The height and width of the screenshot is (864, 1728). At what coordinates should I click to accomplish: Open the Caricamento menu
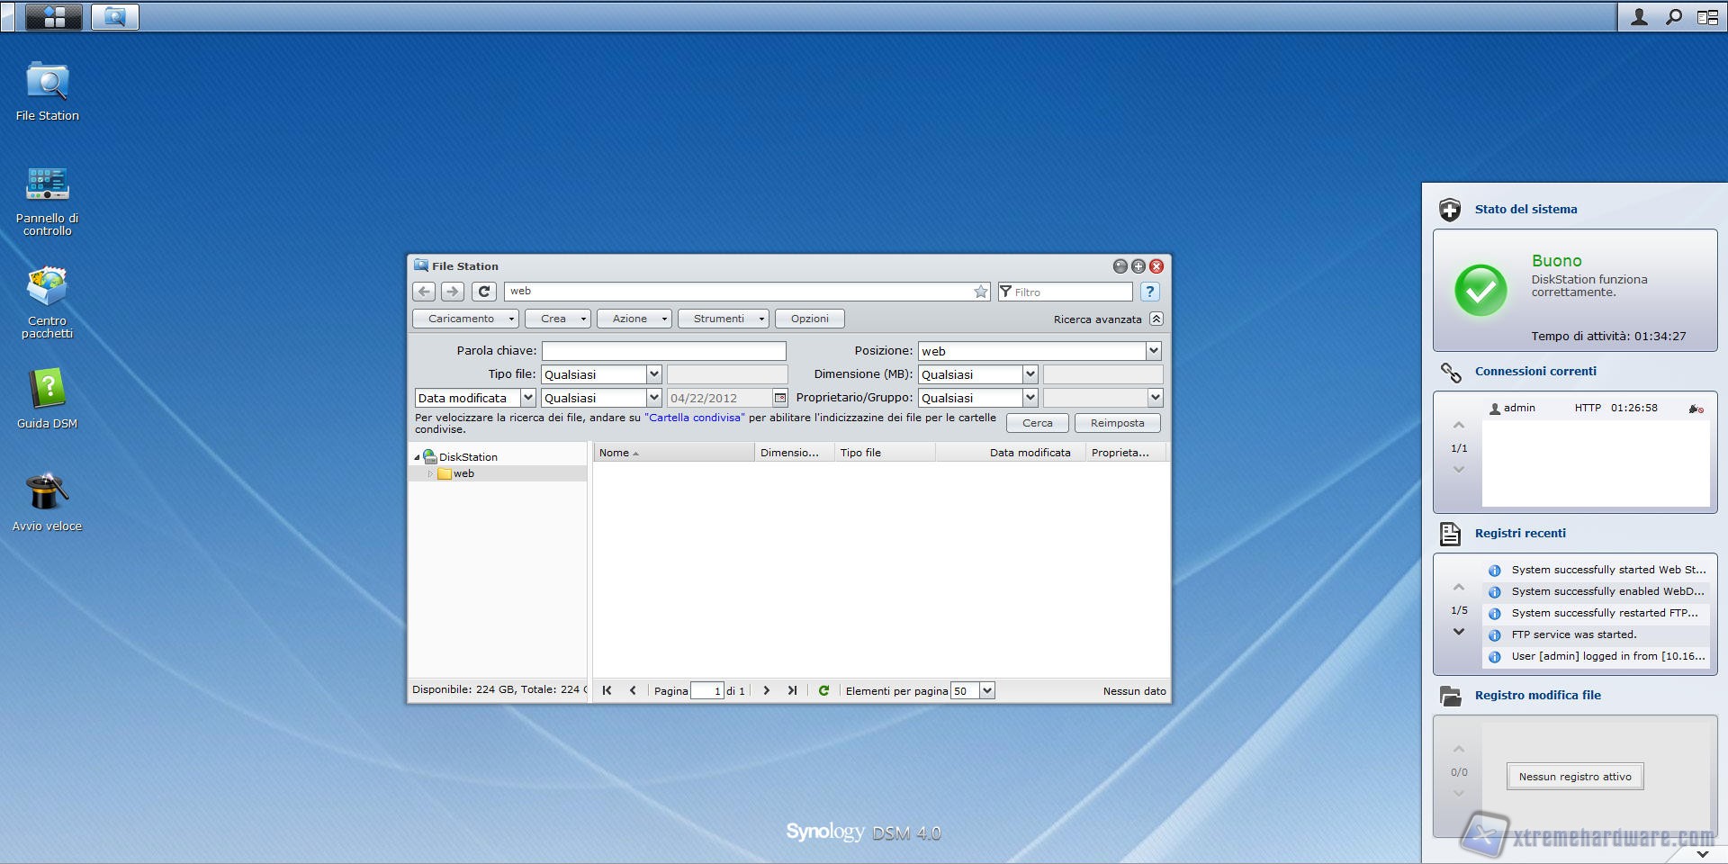[465, 319]
